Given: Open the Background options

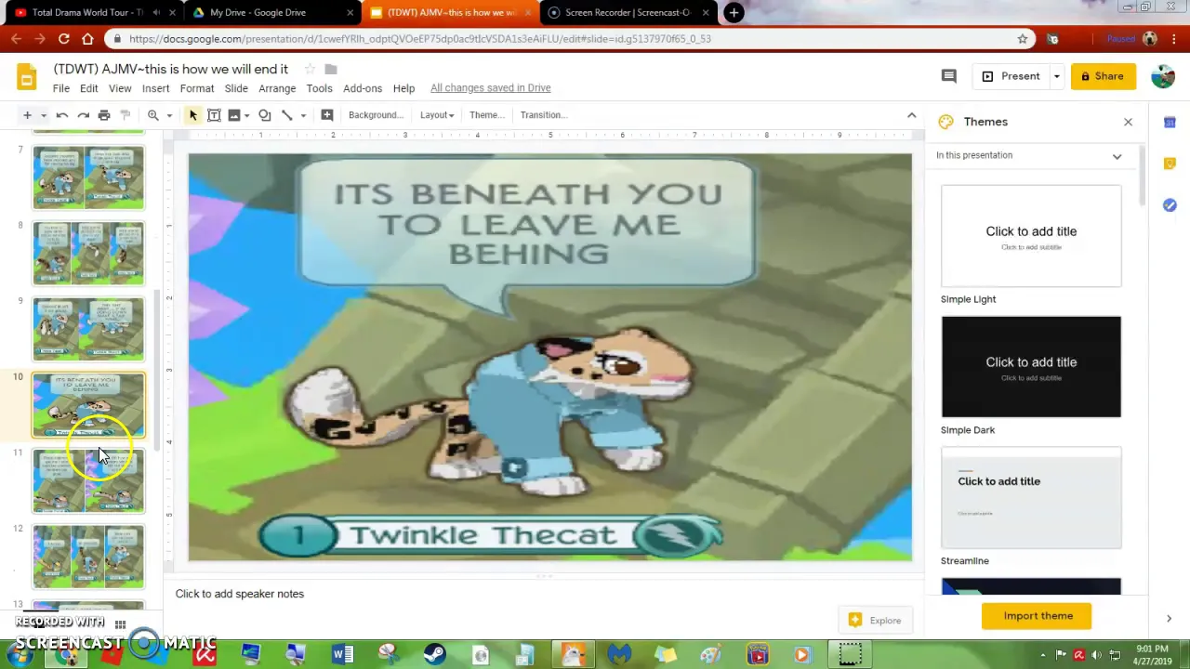Looking at the screenshot, I should click(376, 115).
